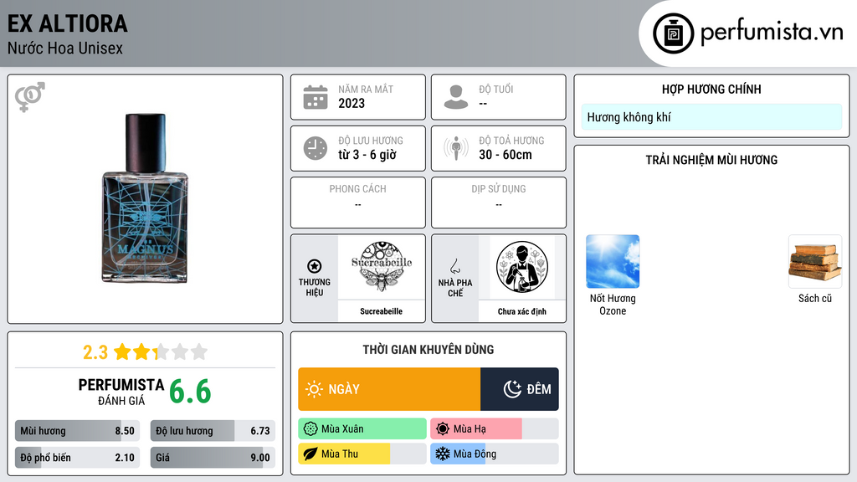
Task: Click the yellow 2.3 rating number
Action: coord(95,352)
